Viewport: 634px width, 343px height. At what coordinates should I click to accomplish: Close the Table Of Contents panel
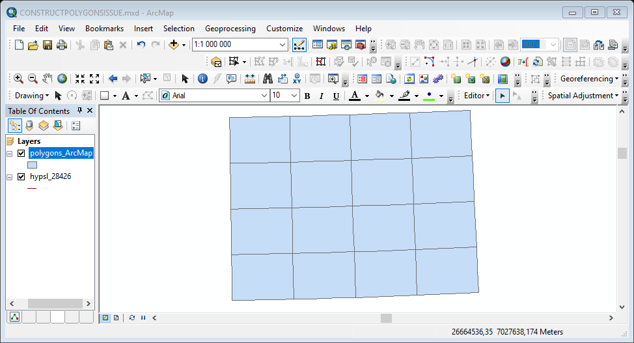(x=90, y=111)
